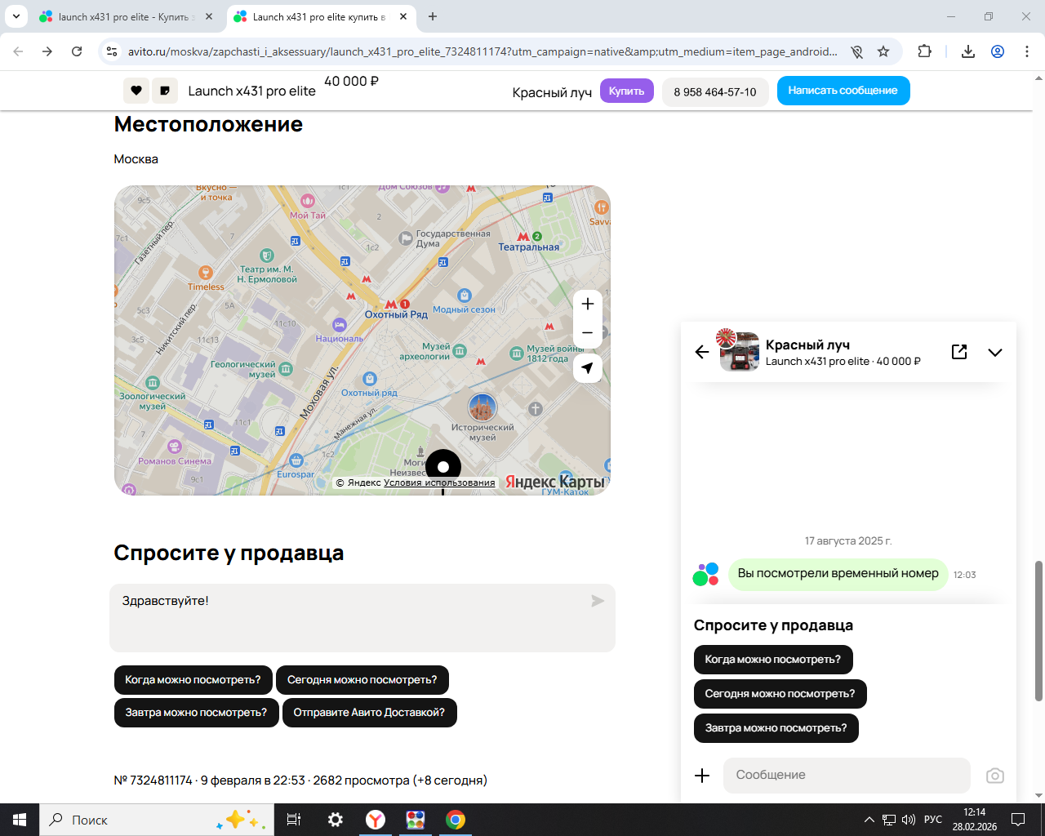Screen dimensions: 1045x836
Task: Click the tracking protection eye icon
Action: [x=856, y=51]
